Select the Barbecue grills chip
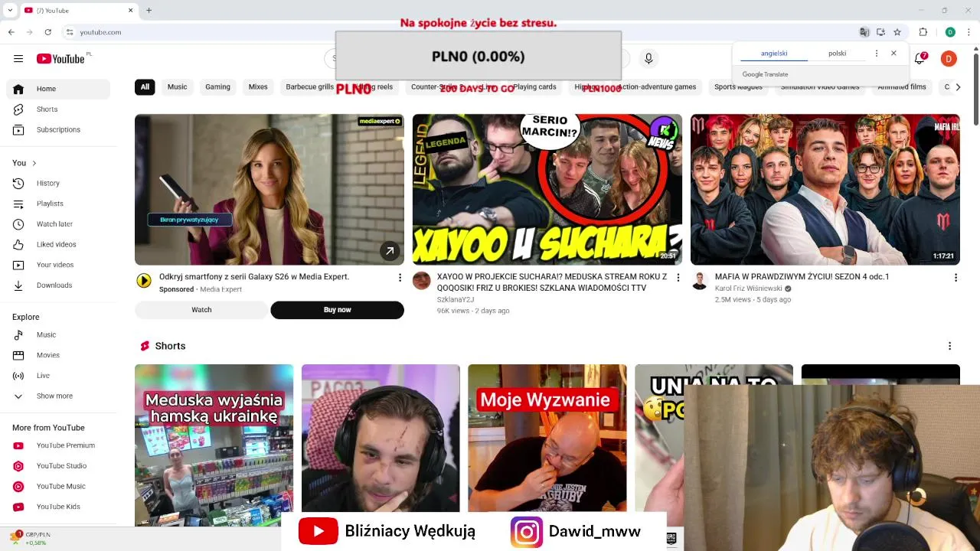980x551 pixels. pos(309,87)
